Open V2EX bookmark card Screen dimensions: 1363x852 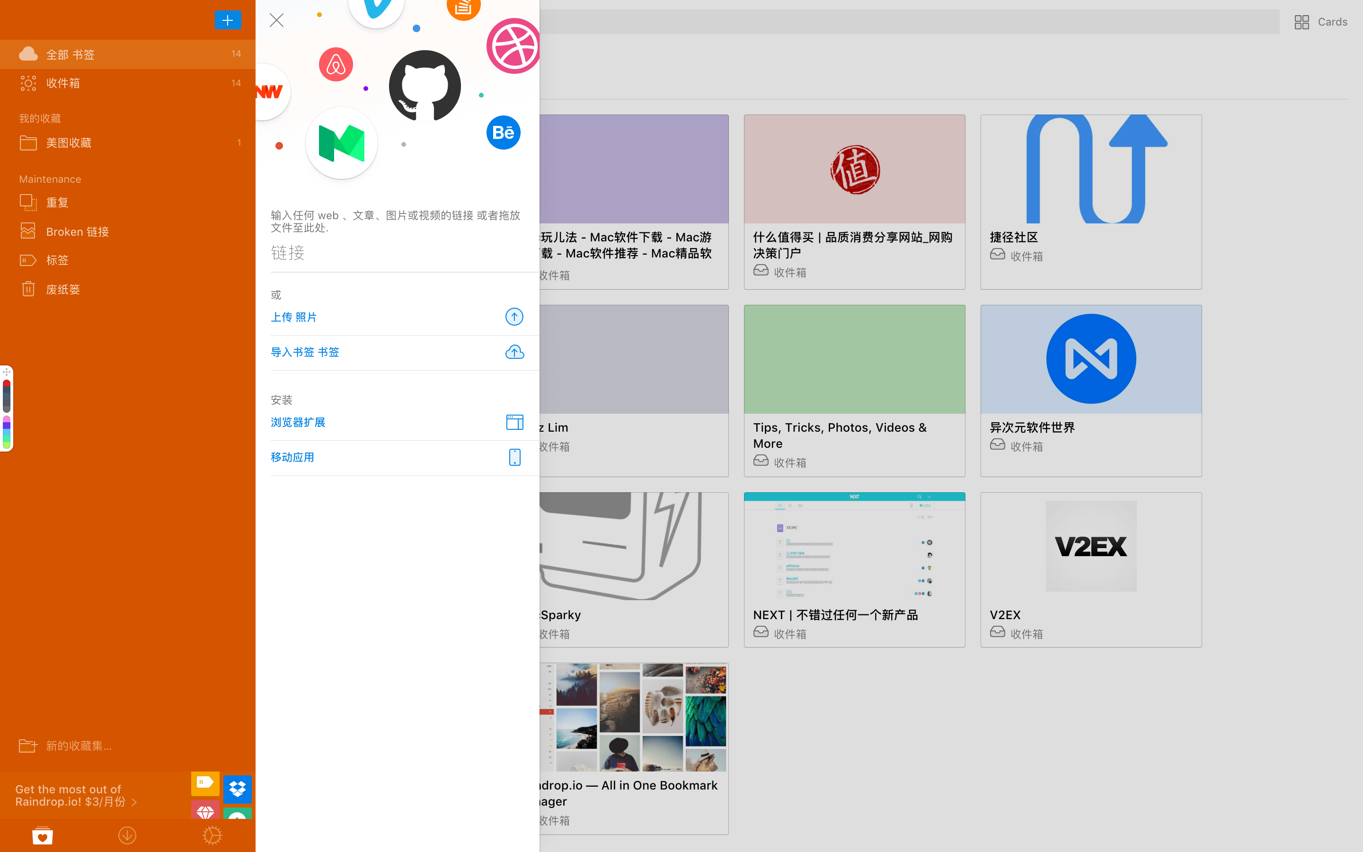coord(1091,570)
